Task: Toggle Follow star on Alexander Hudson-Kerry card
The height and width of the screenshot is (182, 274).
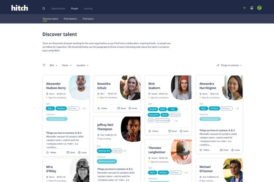Action: (48, 153)
